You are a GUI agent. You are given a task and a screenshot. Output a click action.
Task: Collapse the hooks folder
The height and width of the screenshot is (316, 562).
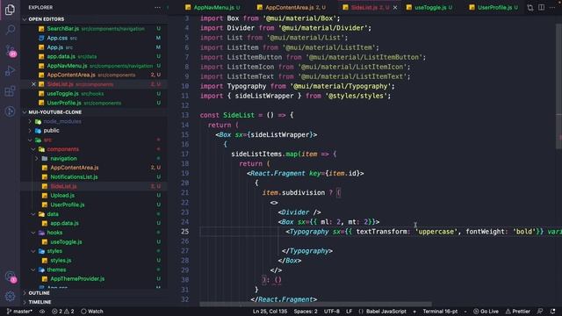coord(54,233)
